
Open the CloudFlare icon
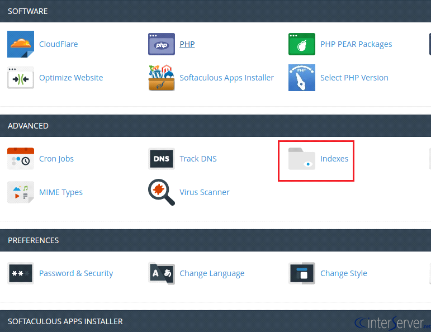pos(21,44)
